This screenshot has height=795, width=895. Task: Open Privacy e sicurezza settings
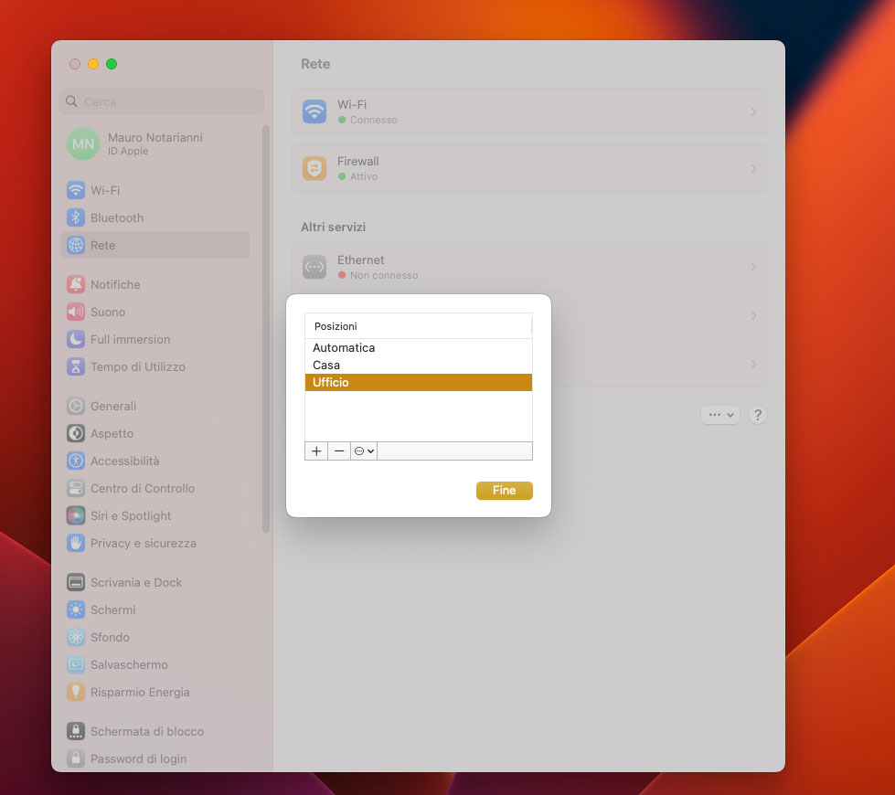154,543
